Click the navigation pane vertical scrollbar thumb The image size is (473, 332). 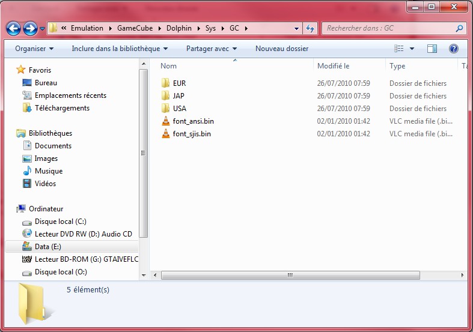144,153
